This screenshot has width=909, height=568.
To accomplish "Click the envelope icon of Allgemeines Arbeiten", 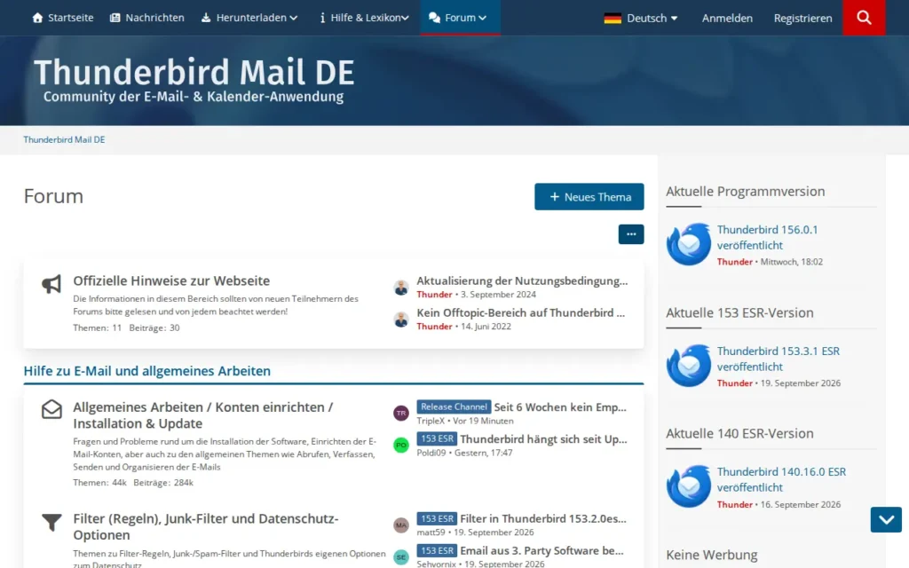I will [x=51, y=409].
